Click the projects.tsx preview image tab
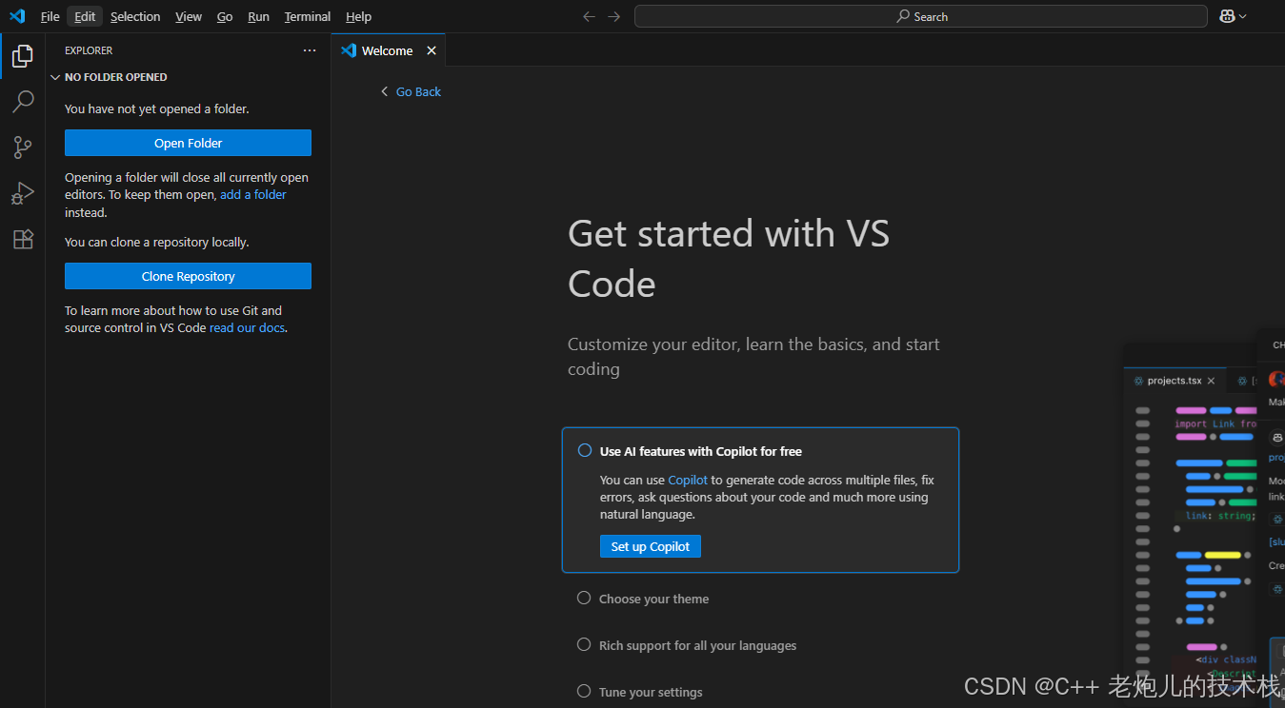Screen dimensions: 1285x708 tap(1174, 381)
